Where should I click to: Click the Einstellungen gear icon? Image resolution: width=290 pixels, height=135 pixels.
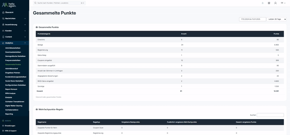click(x=3, y=126)
